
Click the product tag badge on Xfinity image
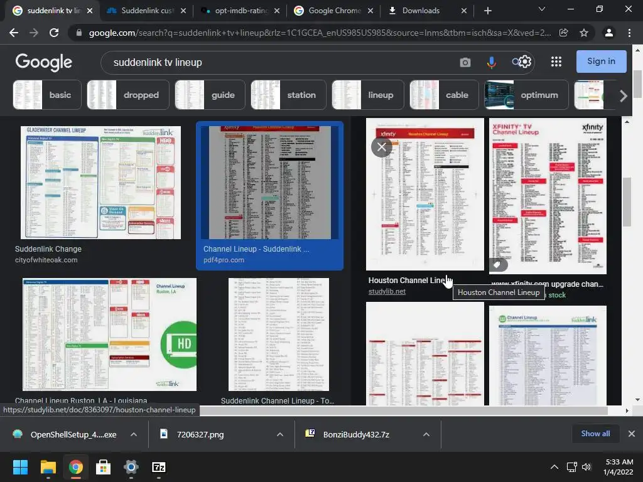pyautogui.click(x=497, y=265)
